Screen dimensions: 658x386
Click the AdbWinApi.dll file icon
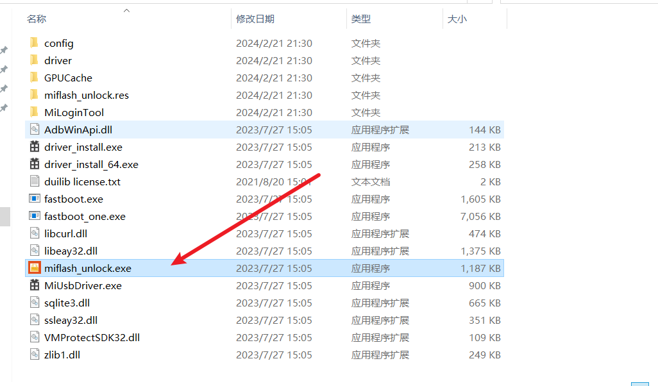click(35, 130)
